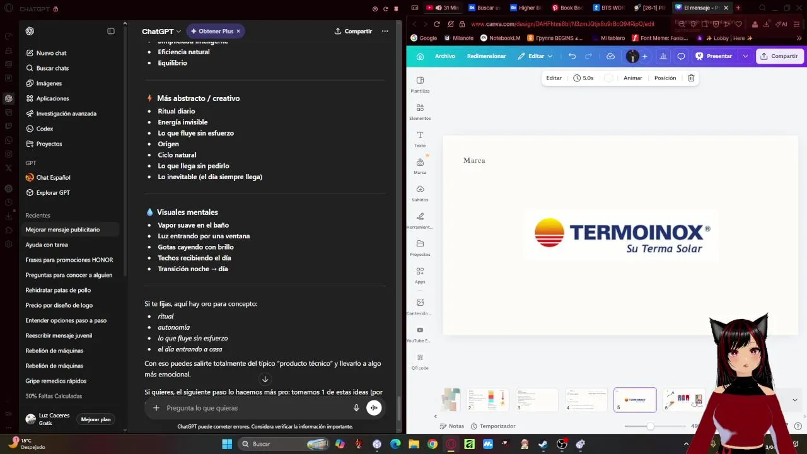Open Proyectos in ChatGPT sidebar
The width and height of the screenshot is (807, 454).
pos(49,144)
